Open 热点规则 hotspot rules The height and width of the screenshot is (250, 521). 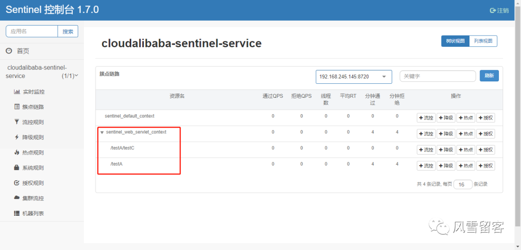coord(29,153)
